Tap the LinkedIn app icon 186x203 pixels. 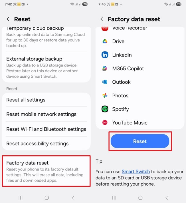[x=105, y=55]
